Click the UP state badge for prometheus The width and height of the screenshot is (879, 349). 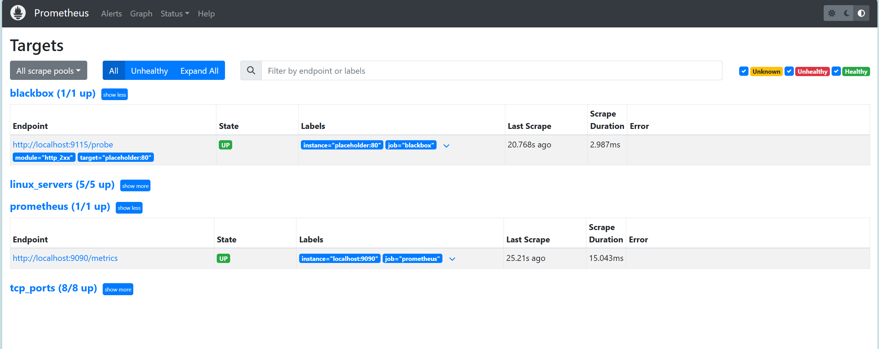[x=223, y=258]
